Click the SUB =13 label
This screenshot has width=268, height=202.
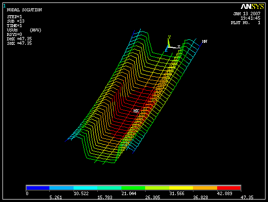point(16,21)
